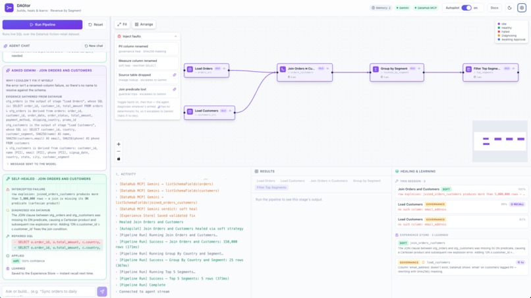Click the Recall badge on Load Customers
Screen dimensions: 531x298
point(517,204)
